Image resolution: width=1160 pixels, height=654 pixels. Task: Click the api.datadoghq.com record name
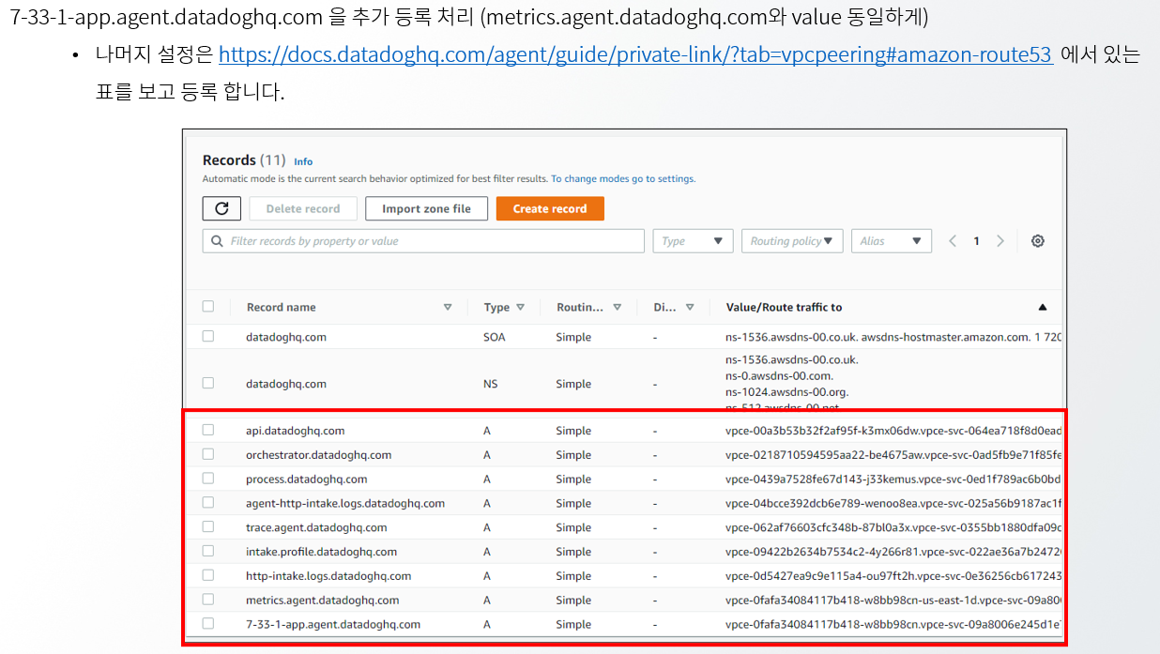(295, 431)
